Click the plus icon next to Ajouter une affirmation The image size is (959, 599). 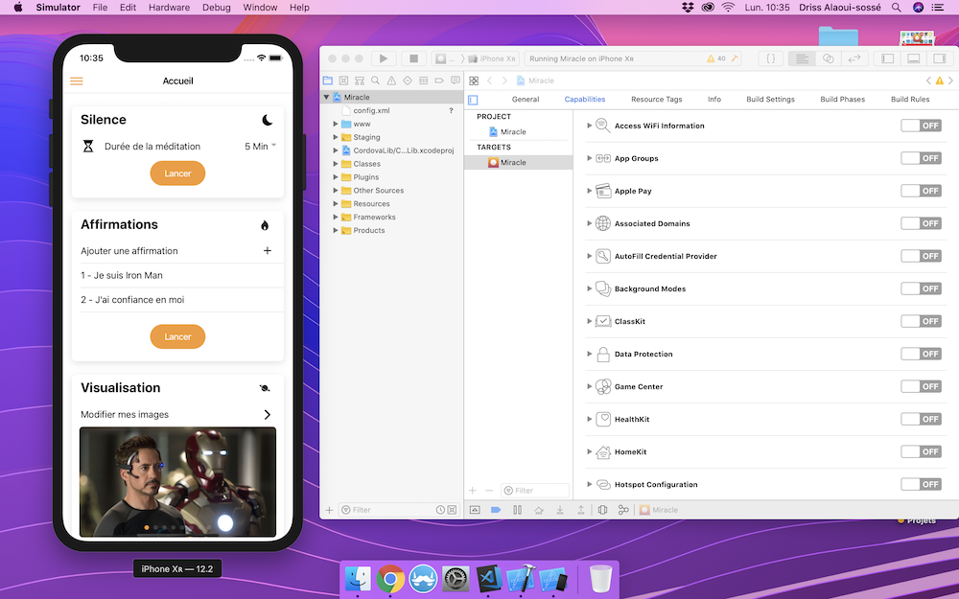[x=268, y=250]
